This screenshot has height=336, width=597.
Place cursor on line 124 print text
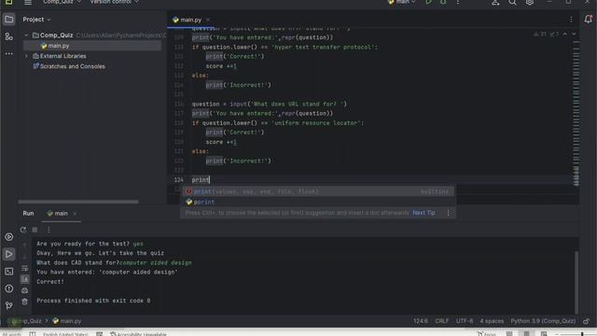point(201,180)
